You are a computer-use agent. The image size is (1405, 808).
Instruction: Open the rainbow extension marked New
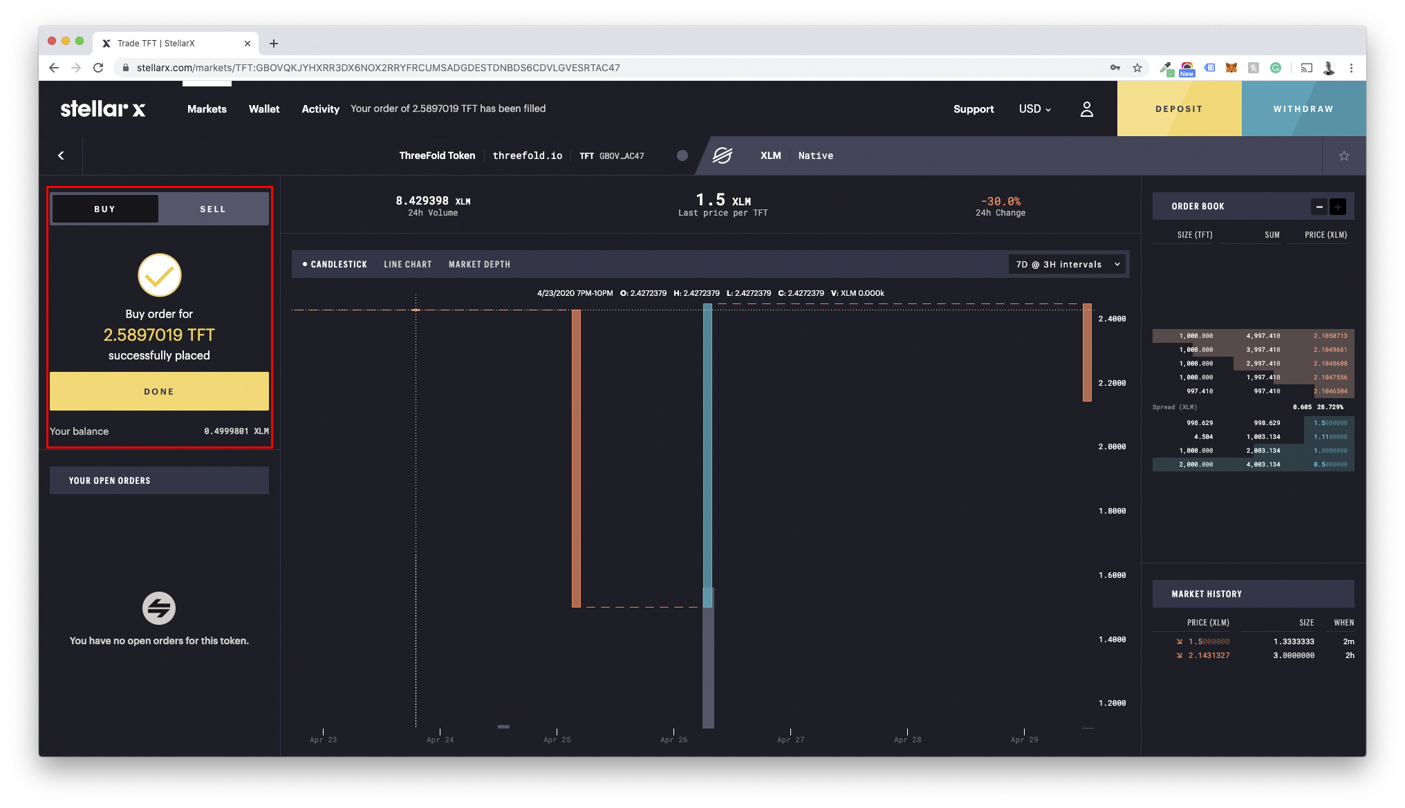coord(1187,68)
